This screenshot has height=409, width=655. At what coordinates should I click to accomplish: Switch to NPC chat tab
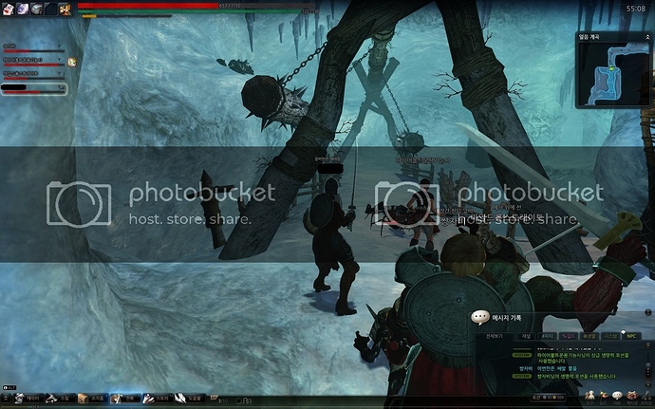(631, 336)
